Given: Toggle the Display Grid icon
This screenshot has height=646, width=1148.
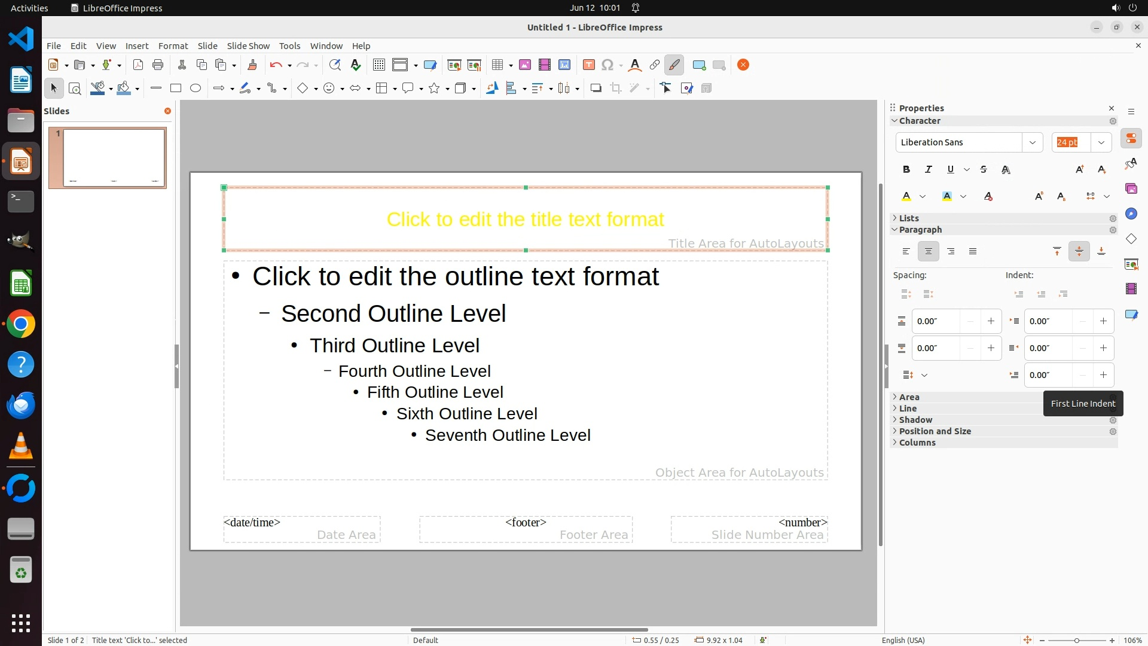Looking at the screenshot, I should 378,65.
